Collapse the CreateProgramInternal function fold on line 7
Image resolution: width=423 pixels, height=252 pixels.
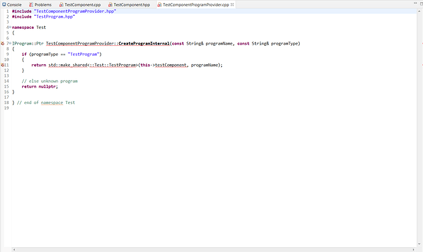[10, 43]
